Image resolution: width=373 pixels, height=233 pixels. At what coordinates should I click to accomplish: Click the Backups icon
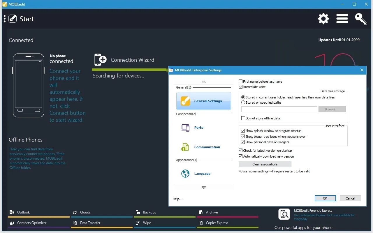[x=138, y=212]
